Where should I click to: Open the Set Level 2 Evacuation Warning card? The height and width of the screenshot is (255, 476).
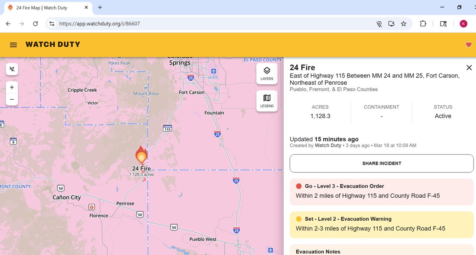tap(382, 225)
